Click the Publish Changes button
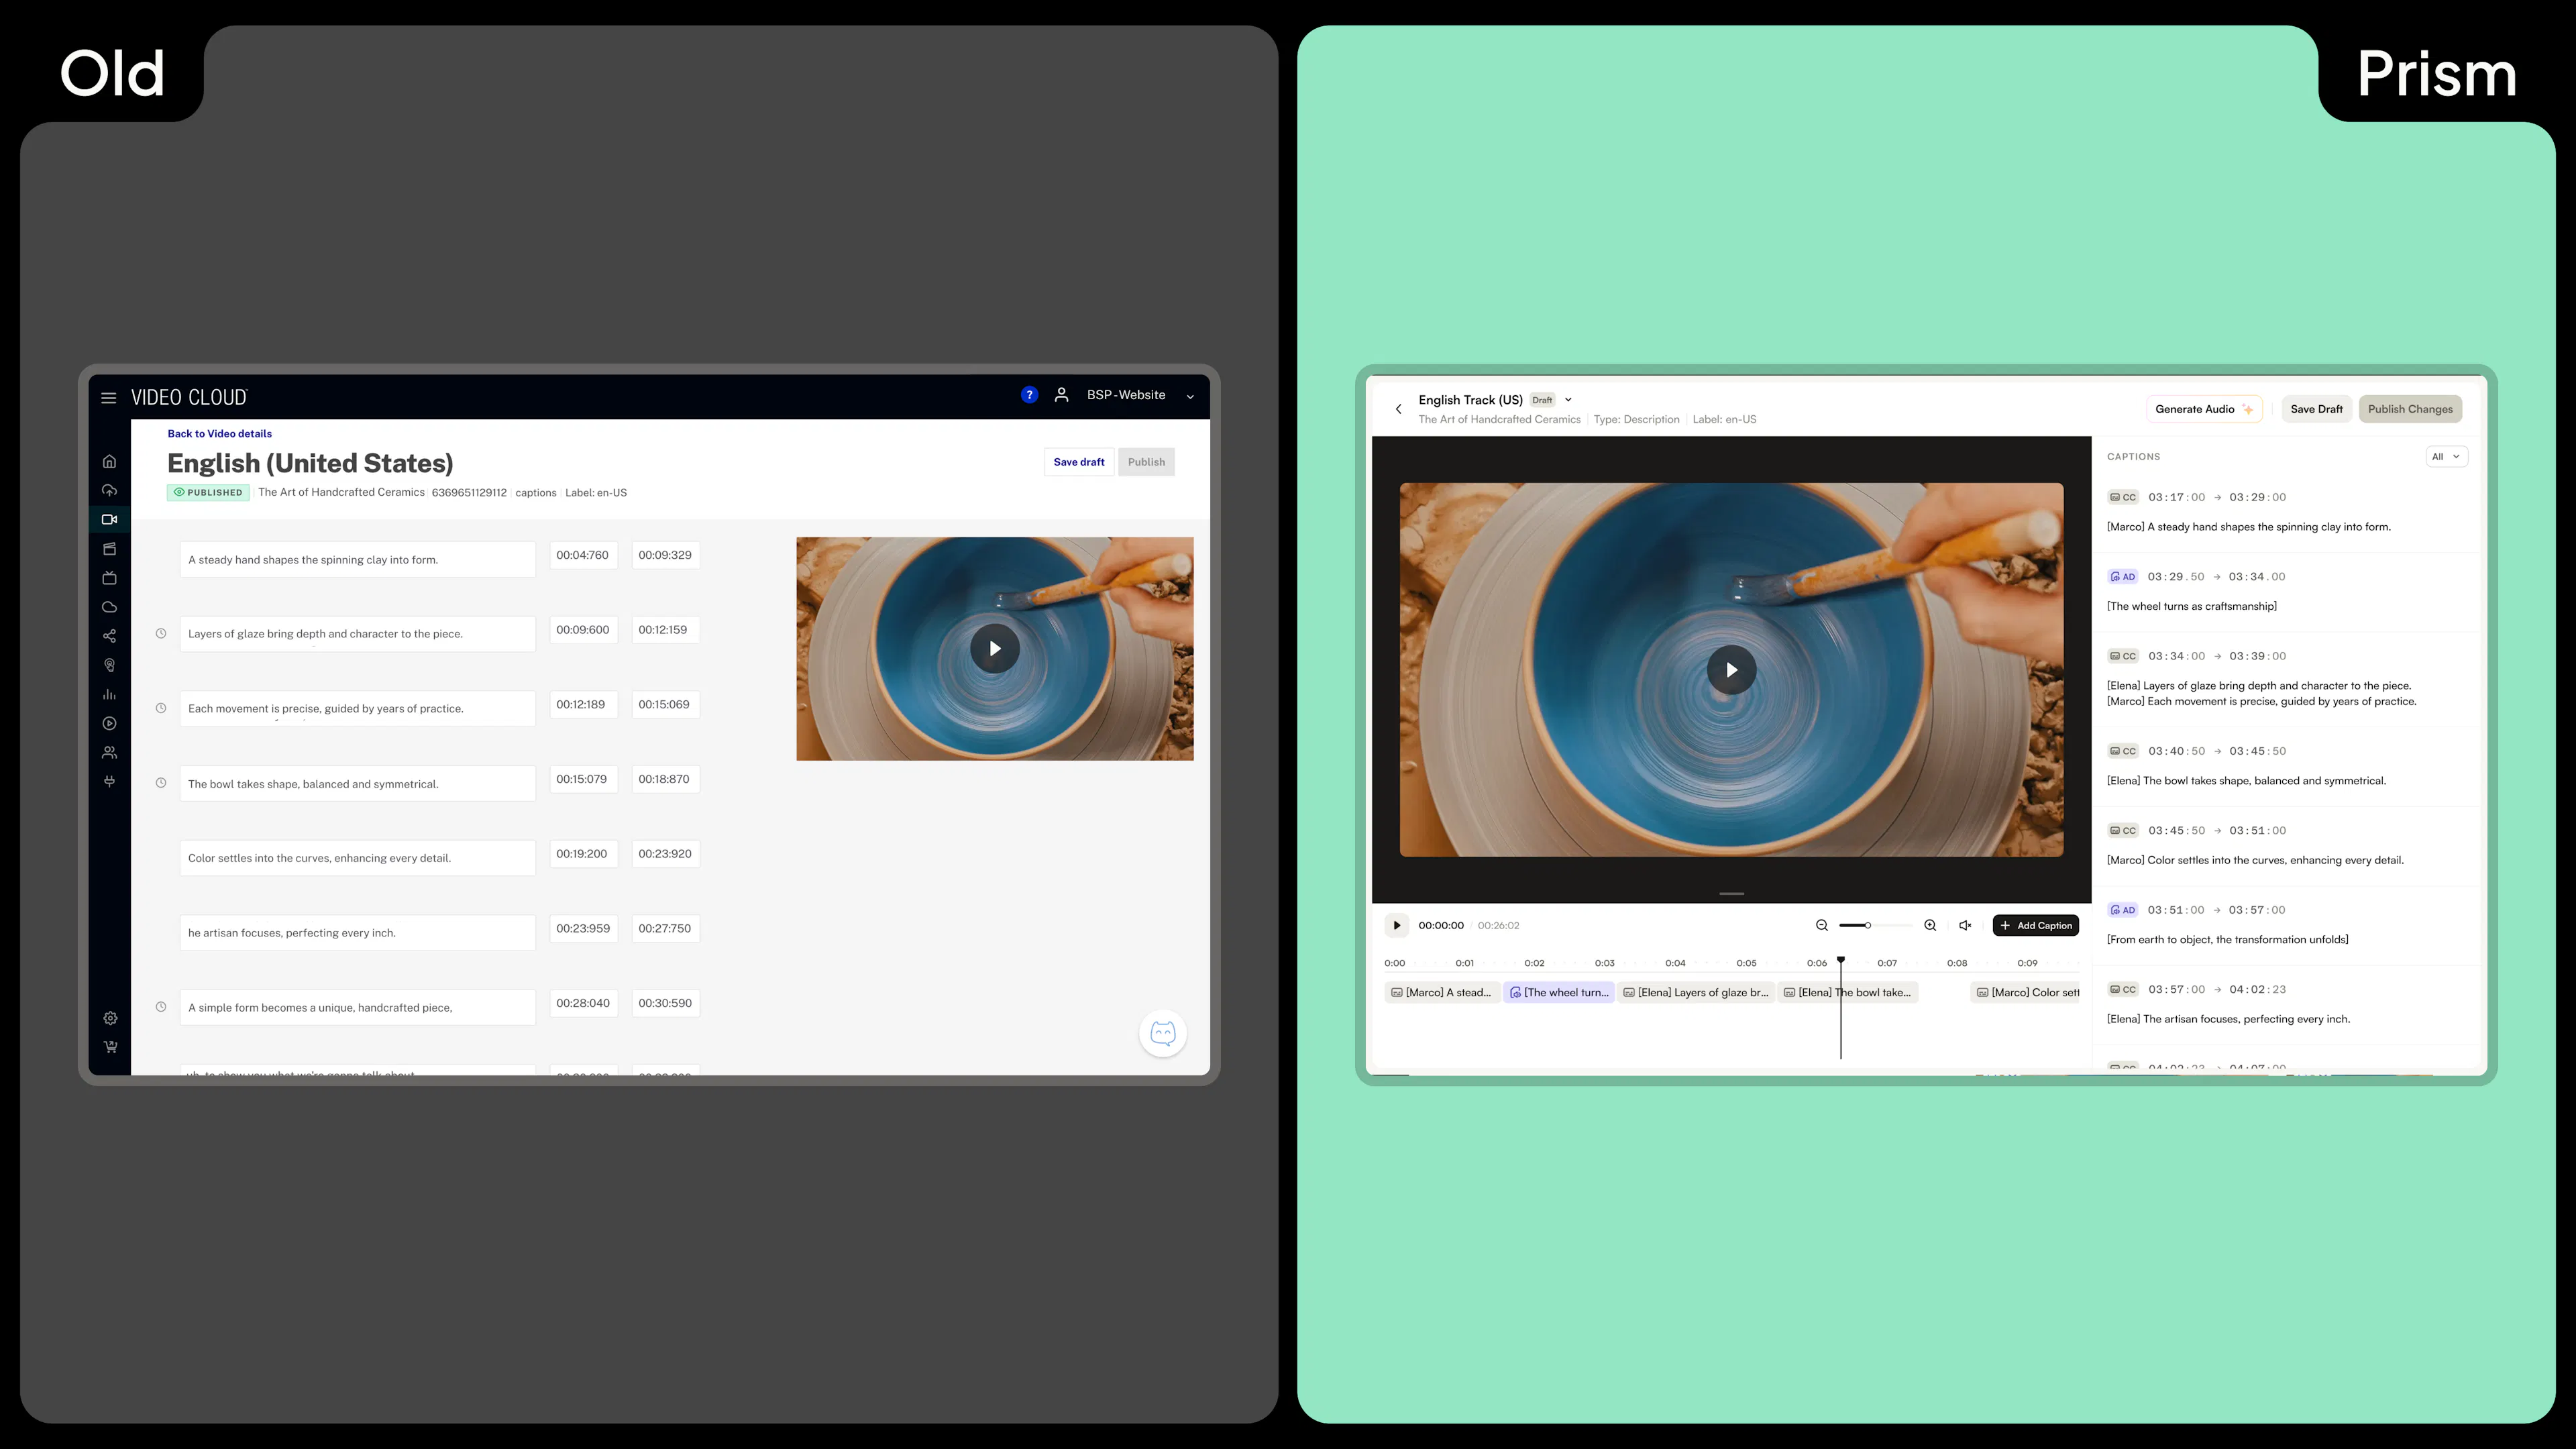 2410,409
